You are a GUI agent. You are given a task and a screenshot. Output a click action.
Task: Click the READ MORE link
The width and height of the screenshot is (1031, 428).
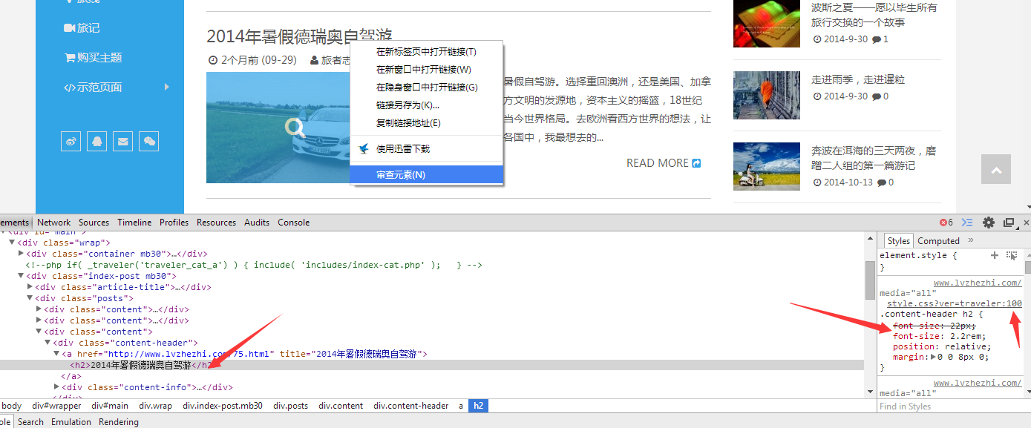point(664,163)
